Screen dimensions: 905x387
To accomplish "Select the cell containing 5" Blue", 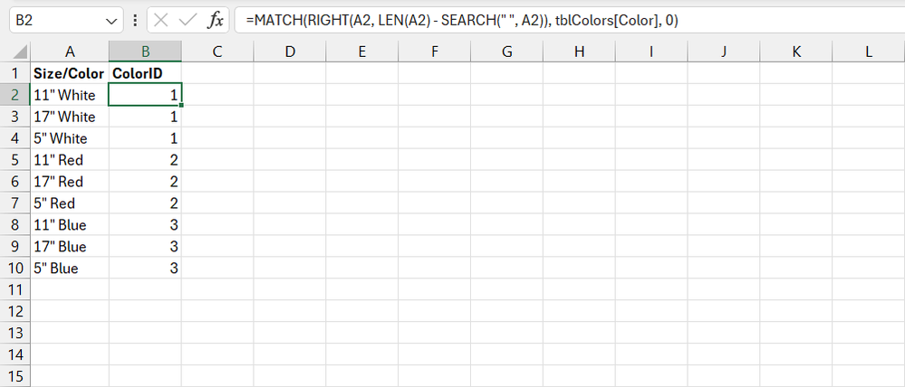I will (69, 269).
